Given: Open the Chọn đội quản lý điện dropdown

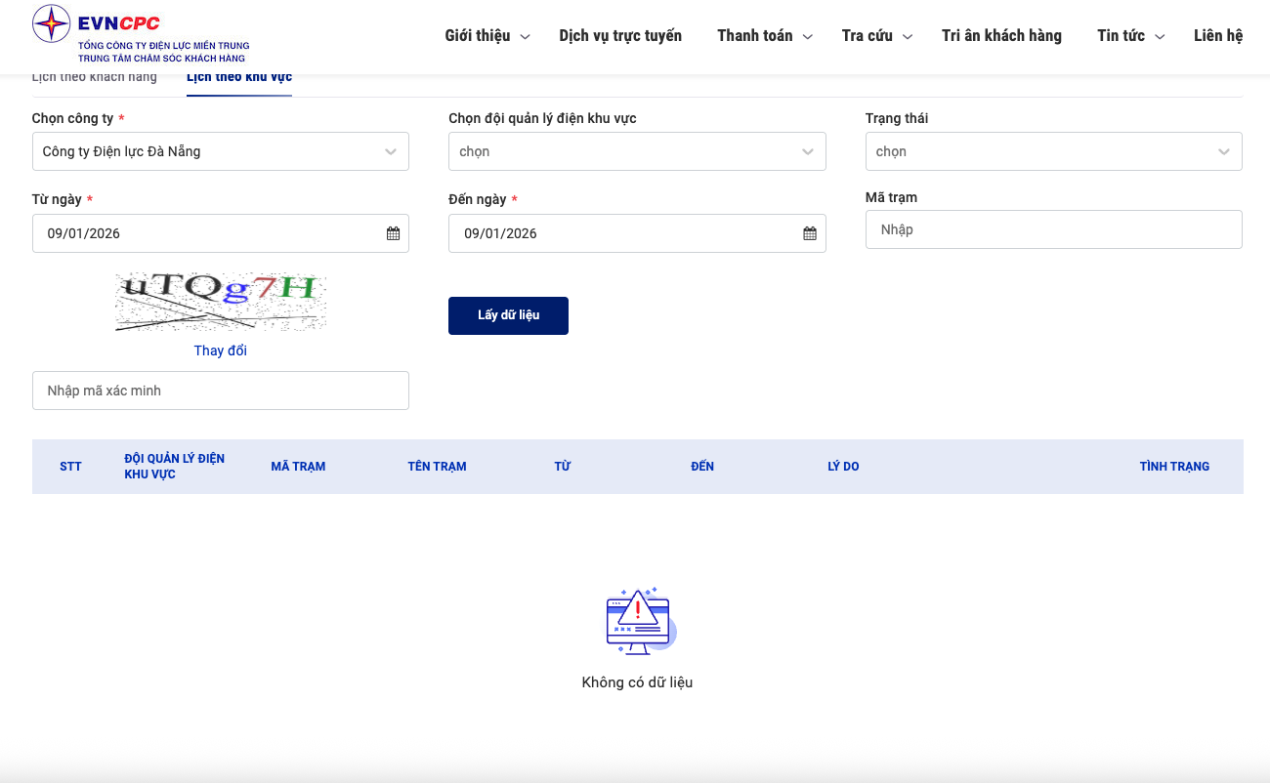Looking at the screenshot, I should click(x=637, y=151).
